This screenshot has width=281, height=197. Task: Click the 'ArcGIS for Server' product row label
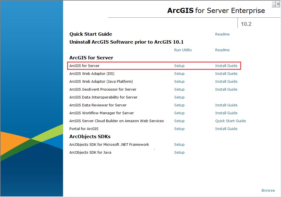coord(84,66)
